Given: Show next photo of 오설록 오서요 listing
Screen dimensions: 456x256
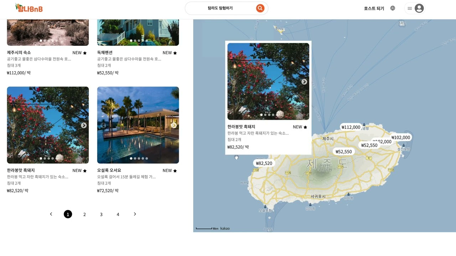Looking at the screenshot, I should (174, 125).
